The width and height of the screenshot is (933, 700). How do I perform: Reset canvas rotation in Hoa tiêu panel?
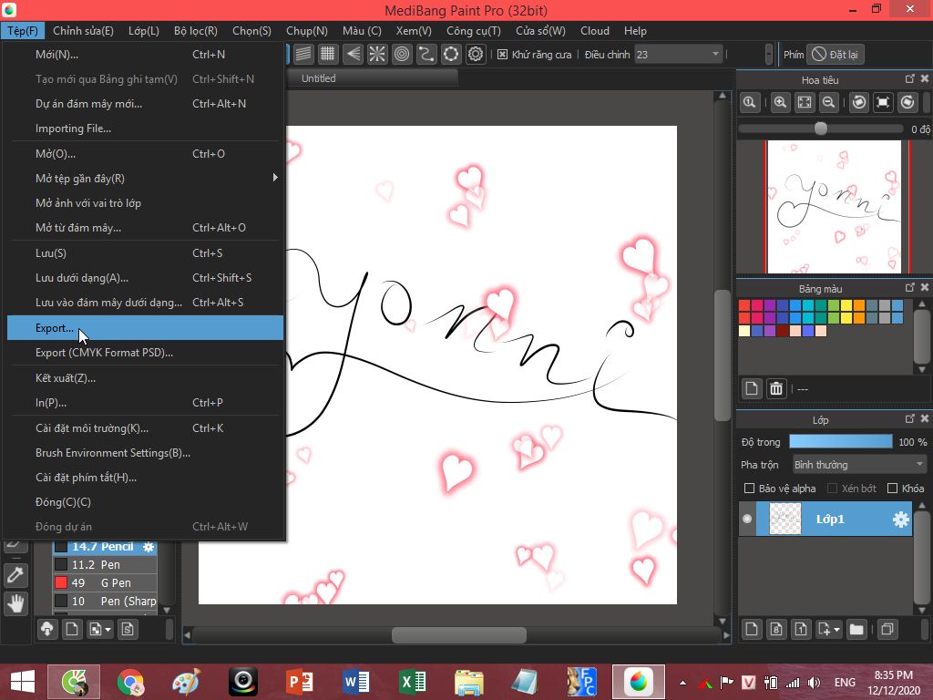tap(883, 102)
